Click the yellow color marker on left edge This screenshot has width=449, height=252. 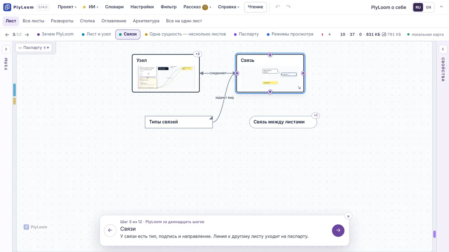pyautogui.click(x=14, y=101)
